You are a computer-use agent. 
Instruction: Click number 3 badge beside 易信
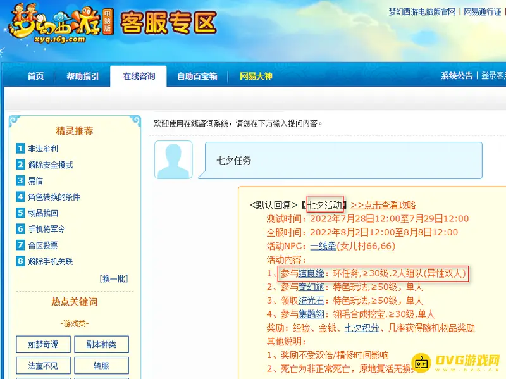point(20,181)
